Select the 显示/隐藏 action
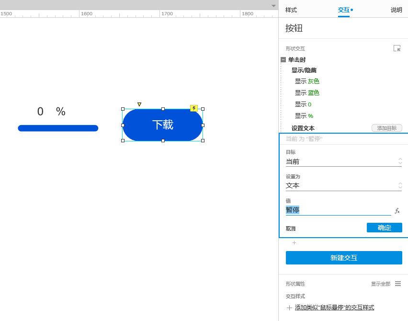Image resolution: width=408 pixels, height=321 pixels. tap(304, 70)
